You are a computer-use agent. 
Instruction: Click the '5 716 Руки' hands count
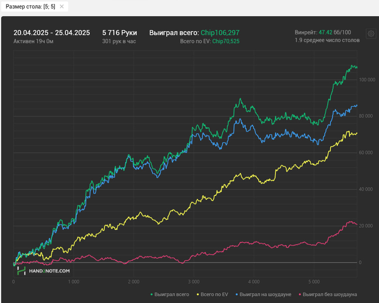(120, 33)
